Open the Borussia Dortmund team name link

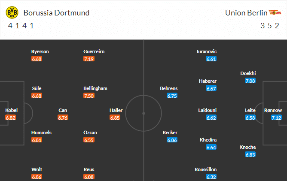click(x=57, y=12)
